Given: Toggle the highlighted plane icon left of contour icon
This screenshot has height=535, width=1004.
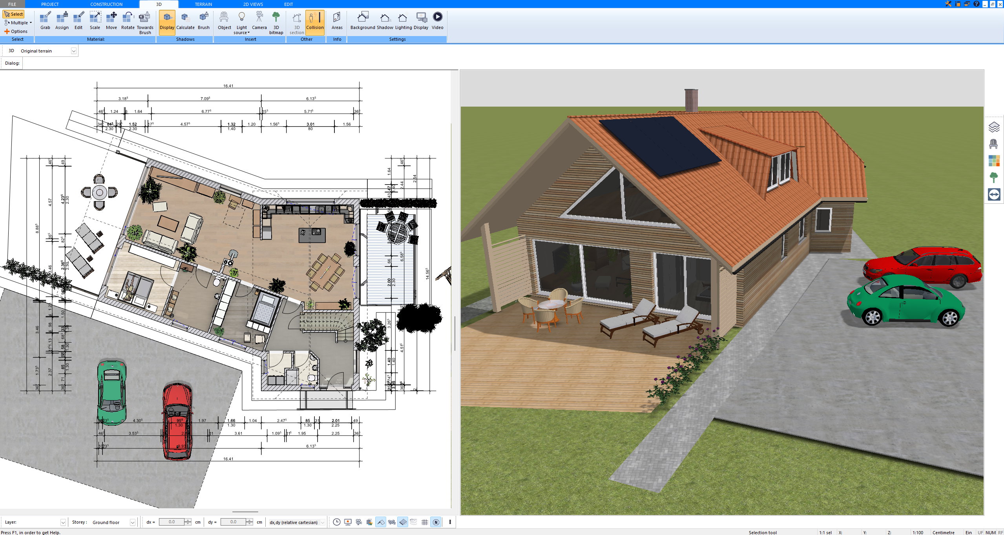Looking at the screenshot, I should point(403,522).
